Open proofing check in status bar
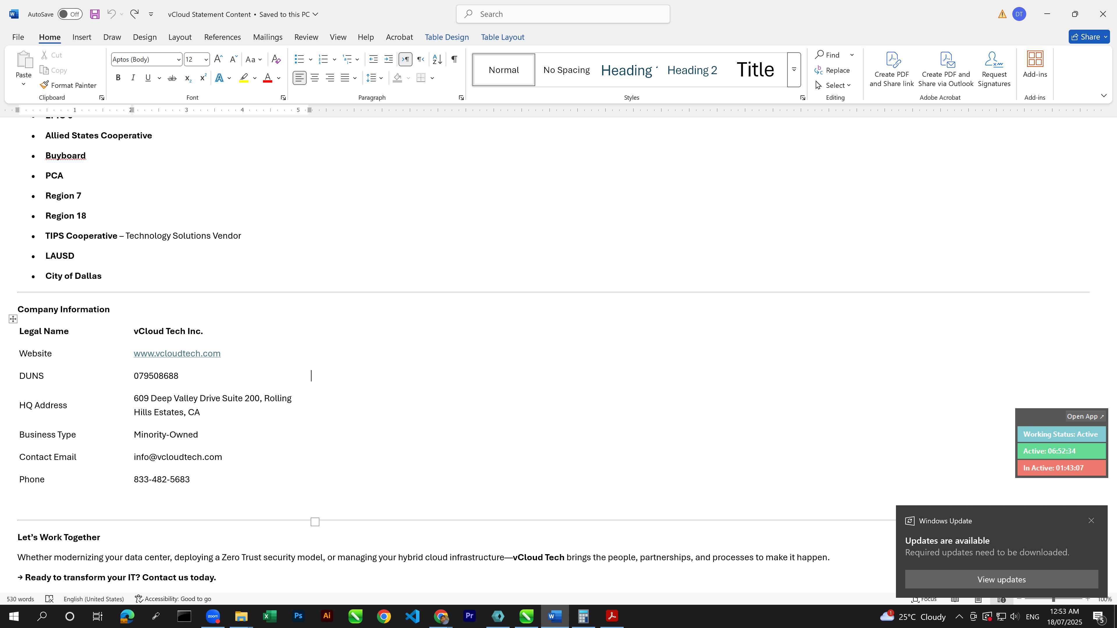Image resolution: width=1117 pixels, height=628 pixels. coord(49,599)
